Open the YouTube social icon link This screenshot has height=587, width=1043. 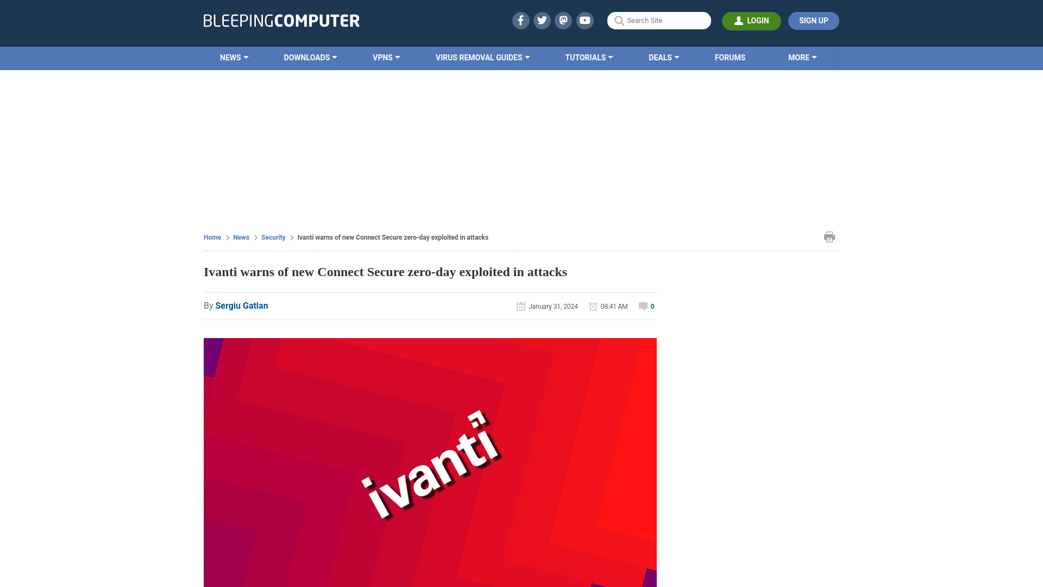[585, 20]
